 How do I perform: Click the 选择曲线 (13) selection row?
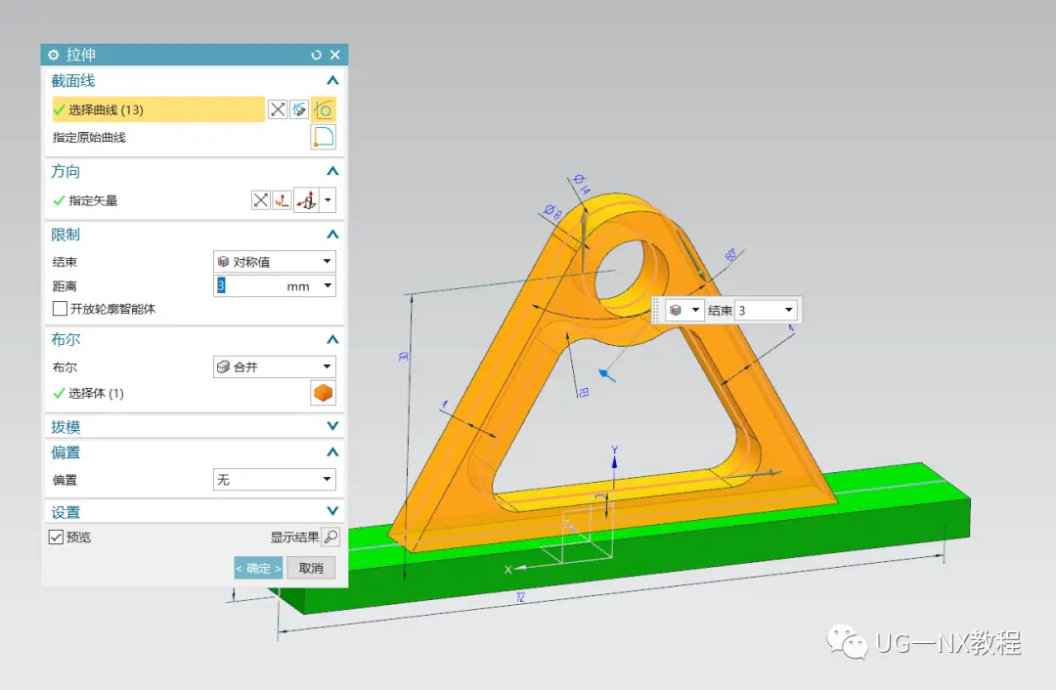coord(158,109)
